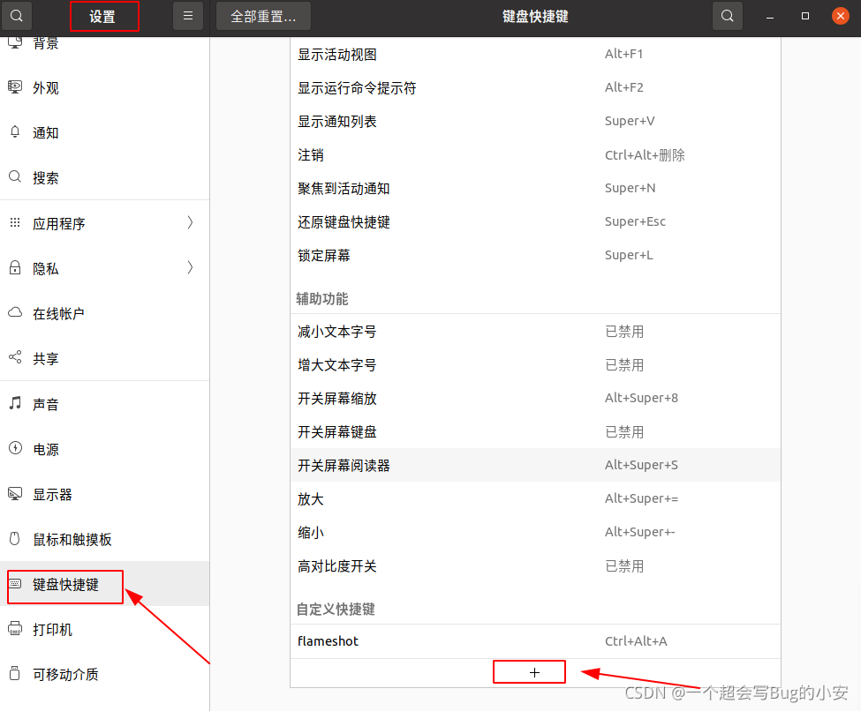The image size is (861, 711).
Task: Click the cloud icon beside 在线帐户
Action: [15, 312]
